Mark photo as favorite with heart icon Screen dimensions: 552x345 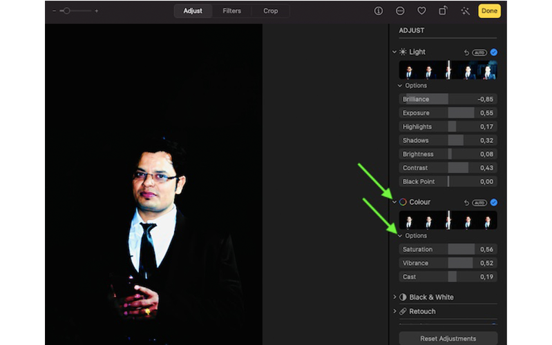[421, 11]
